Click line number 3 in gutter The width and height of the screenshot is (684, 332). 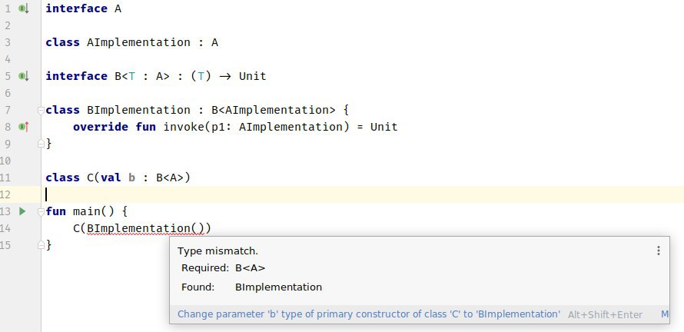pos(8,42)
